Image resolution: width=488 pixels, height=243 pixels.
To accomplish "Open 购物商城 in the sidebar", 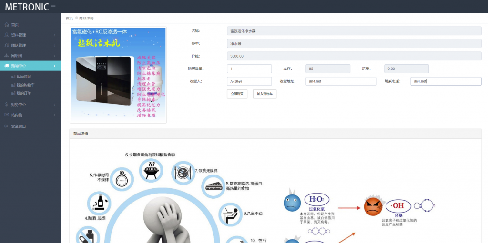I will pos(23,77).
